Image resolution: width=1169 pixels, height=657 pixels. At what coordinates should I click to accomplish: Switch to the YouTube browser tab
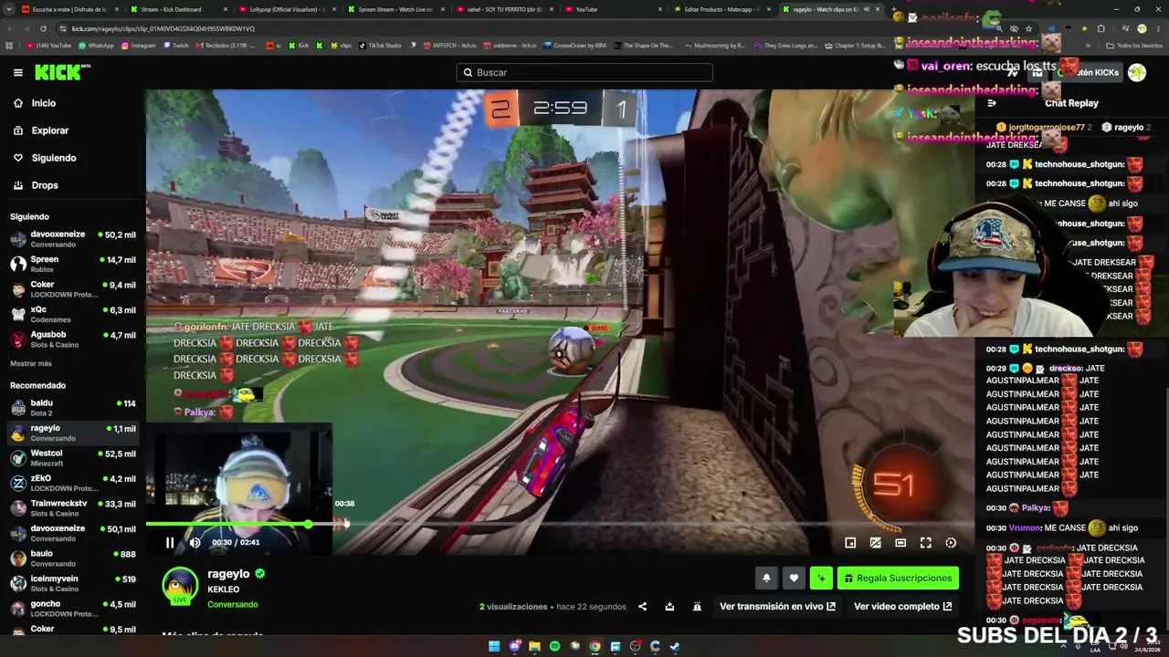613,9
